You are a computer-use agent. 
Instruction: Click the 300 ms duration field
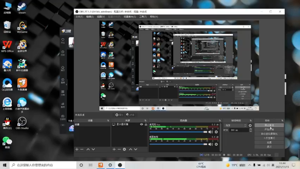(238, 130)
